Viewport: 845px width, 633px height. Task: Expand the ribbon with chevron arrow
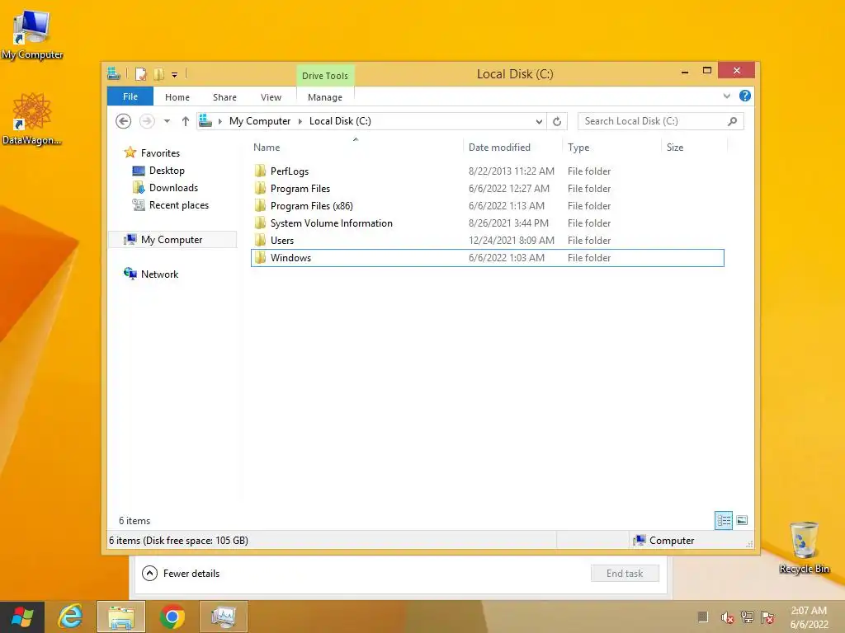pos(726,96)
